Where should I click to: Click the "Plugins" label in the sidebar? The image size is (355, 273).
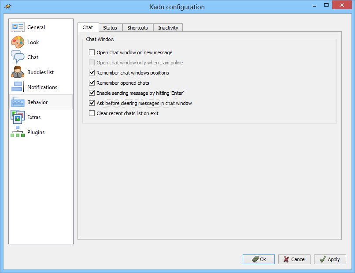36,132
